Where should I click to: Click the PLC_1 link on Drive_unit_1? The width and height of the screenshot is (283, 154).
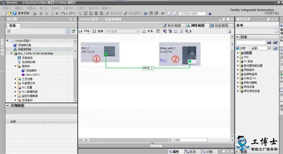click(x=163, y=60)
